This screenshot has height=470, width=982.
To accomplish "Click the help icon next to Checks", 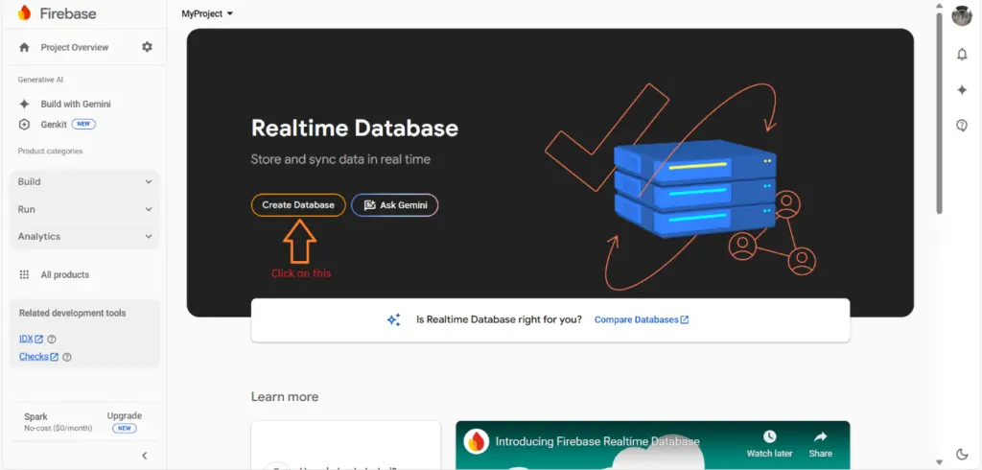I will tap(67, 357).
